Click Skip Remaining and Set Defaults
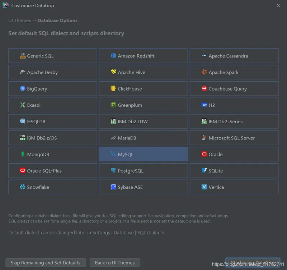This screenshot has height=270, width=287. click(46, 263)
